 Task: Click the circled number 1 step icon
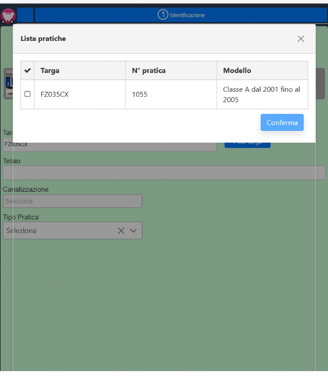coord(162,15)
